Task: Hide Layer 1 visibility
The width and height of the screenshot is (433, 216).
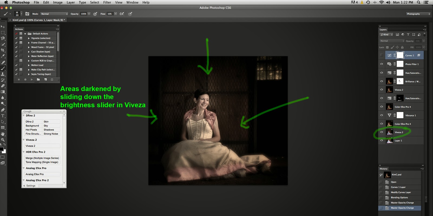Action: click(x=382, y=140)
